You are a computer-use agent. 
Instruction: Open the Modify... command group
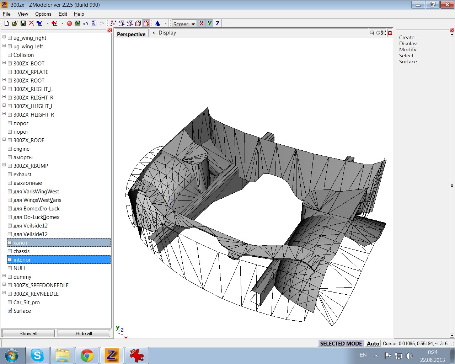point(409,49)
